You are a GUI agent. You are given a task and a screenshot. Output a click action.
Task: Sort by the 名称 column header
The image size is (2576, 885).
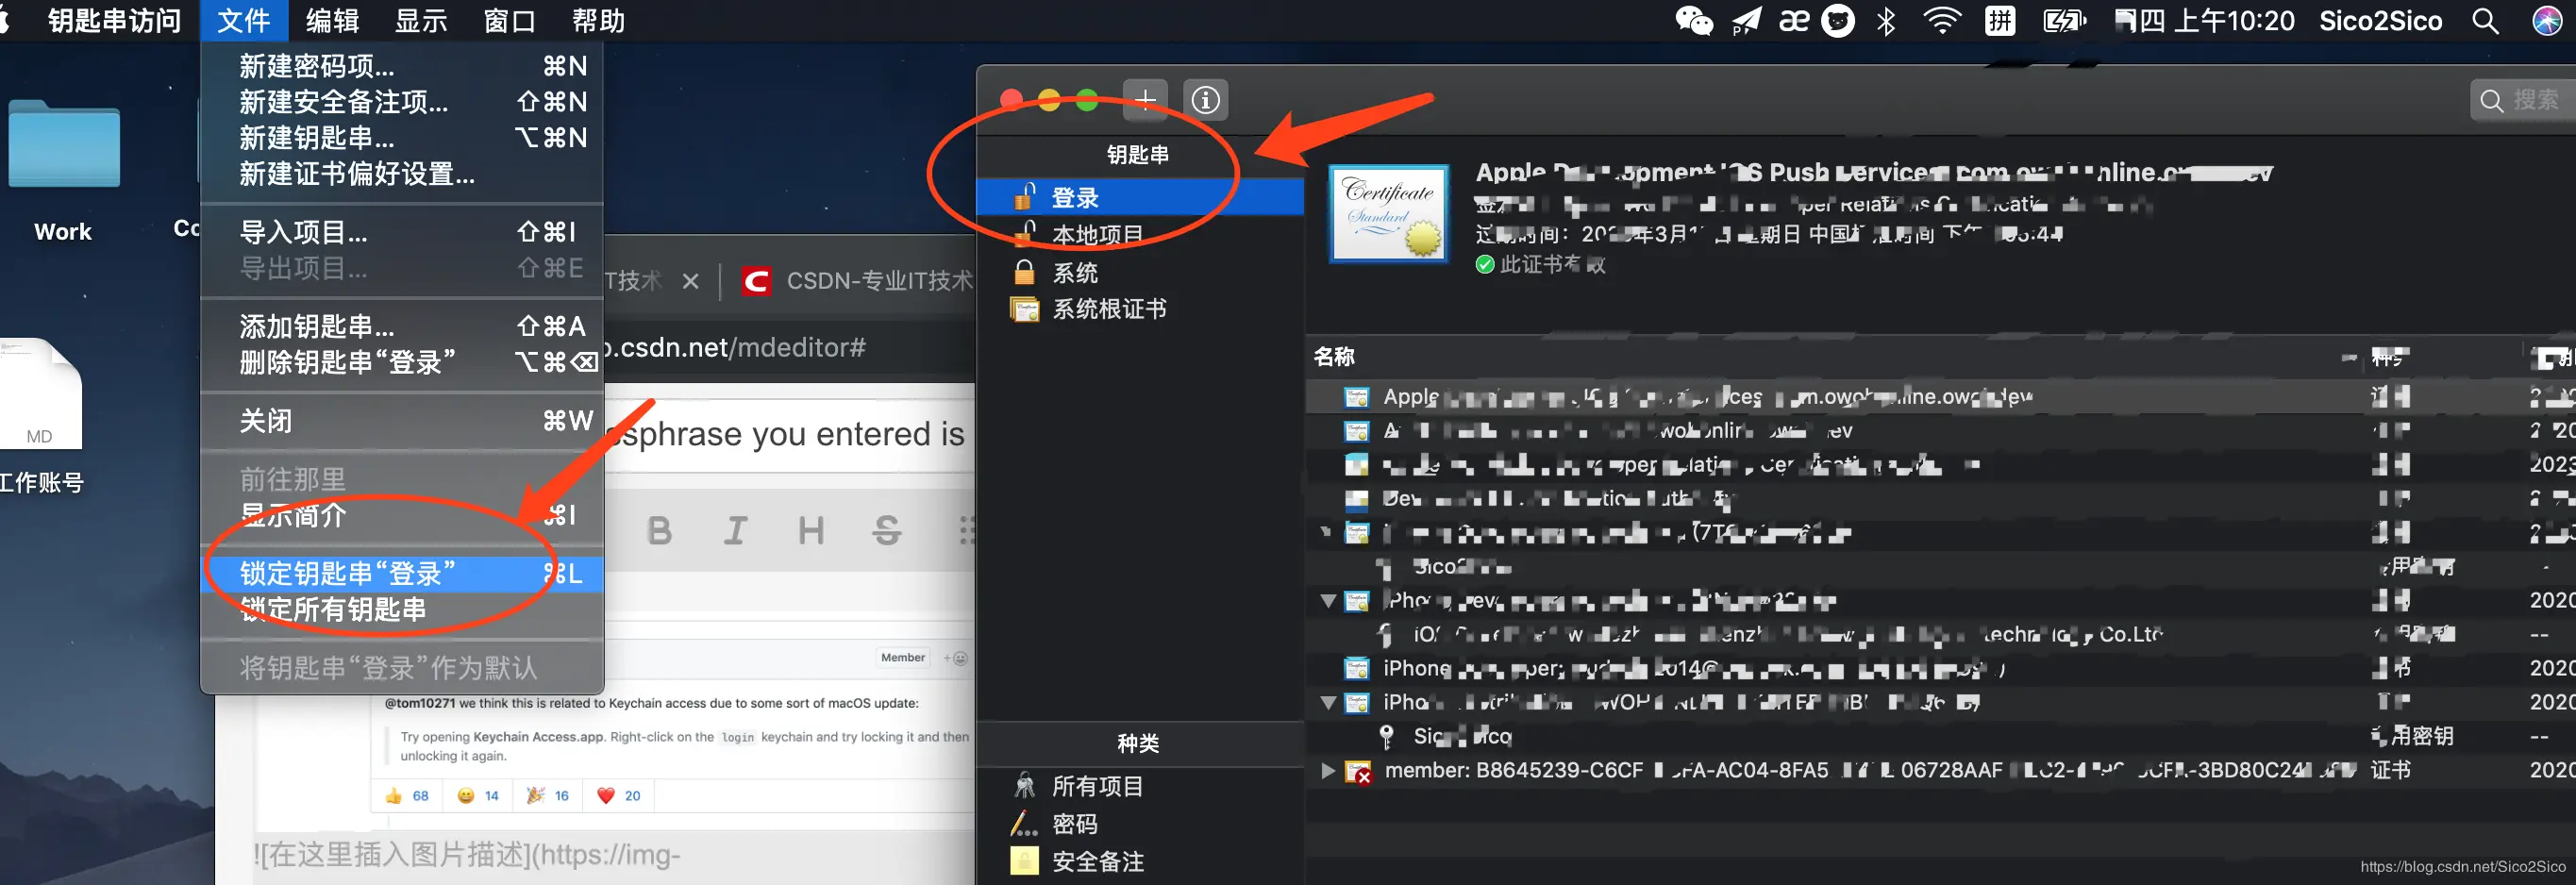[x=1334, y=357]
